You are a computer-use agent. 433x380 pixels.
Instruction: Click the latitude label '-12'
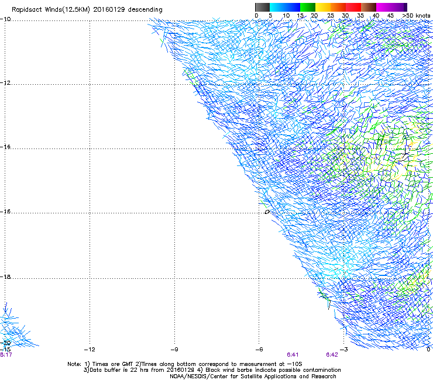(x=5, y=83)
